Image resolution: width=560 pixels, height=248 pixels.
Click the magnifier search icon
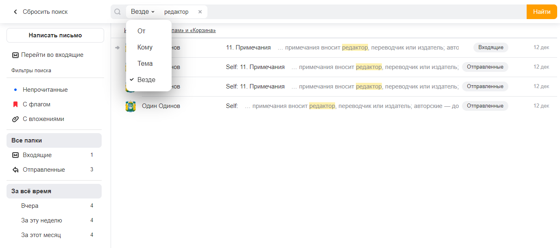(x=118, y=12)
